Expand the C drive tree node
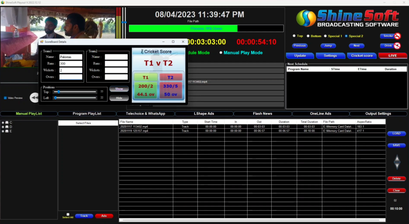Viewport: 409px width, 224px height. (3, 123)
